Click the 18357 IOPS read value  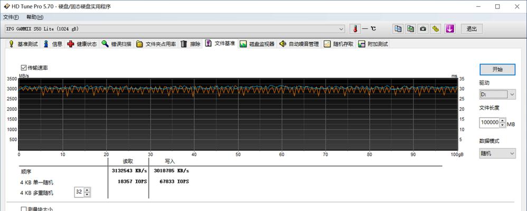pyautogui.click(x=132, y=181)
